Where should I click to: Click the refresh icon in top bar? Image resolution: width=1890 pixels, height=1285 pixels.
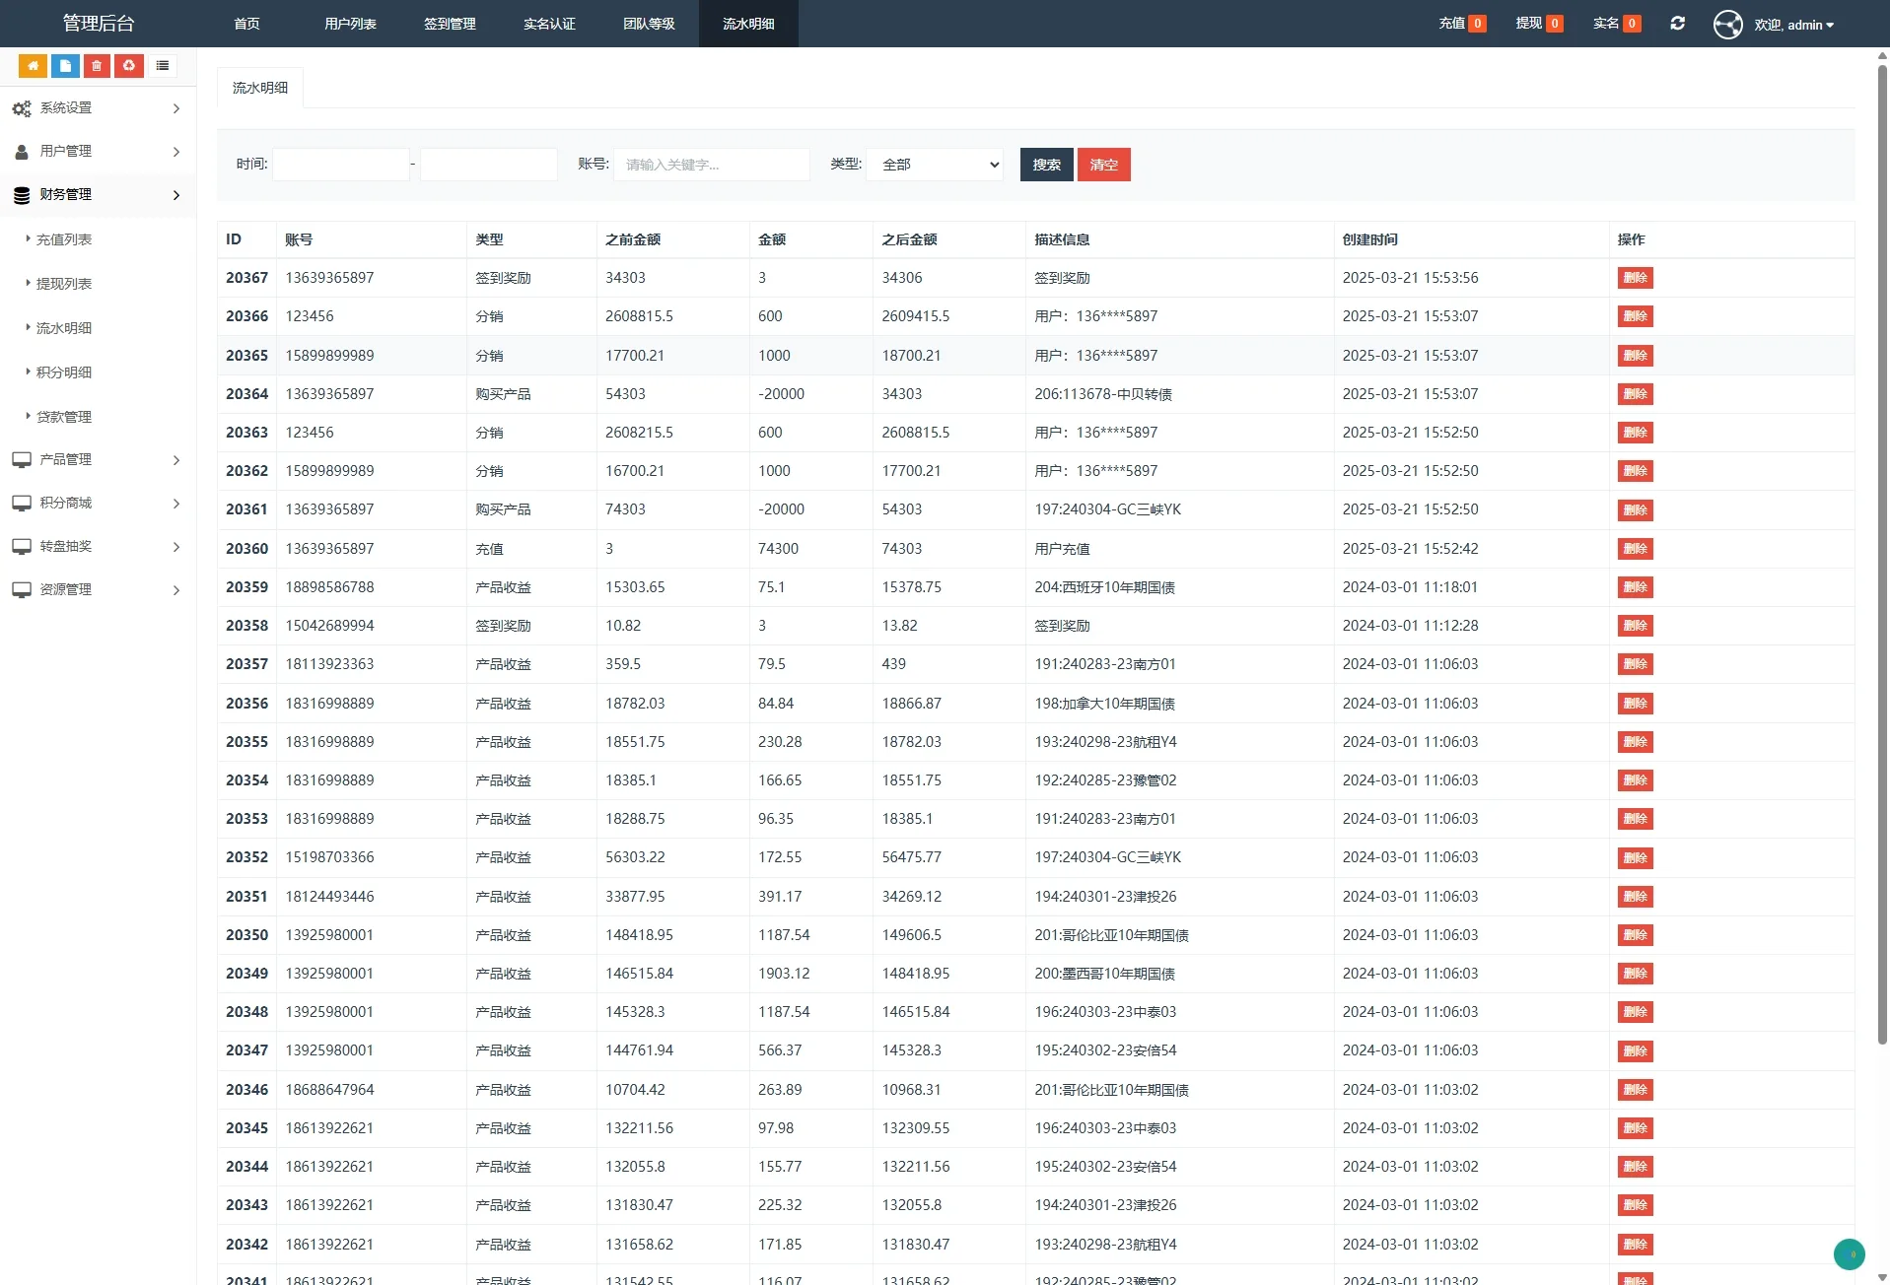click(x=1677, y=24)
